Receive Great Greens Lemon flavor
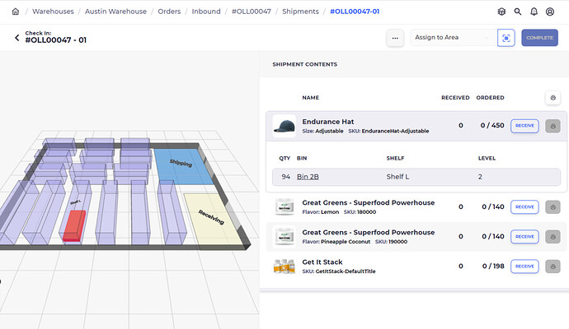Screen dimensions: 569x329 [524, 207]
